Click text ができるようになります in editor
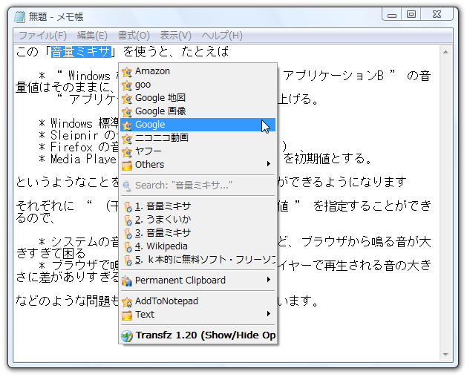 coord(342,181)
